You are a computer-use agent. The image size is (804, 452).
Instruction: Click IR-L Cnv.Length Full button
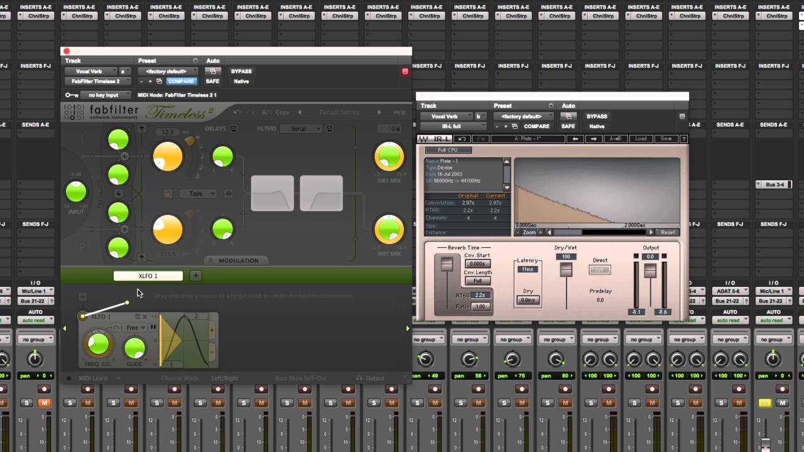click(x=478, y=281)
